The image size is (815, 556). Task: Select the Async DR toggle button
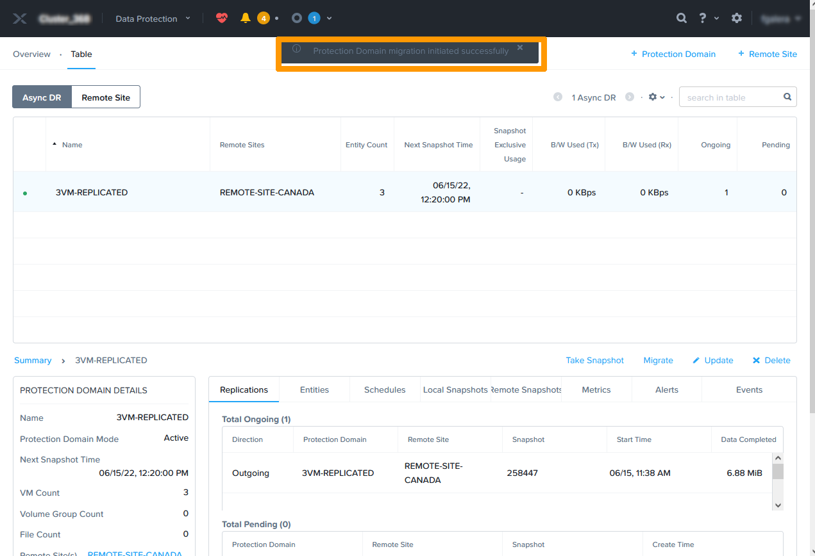coord(42,97)
